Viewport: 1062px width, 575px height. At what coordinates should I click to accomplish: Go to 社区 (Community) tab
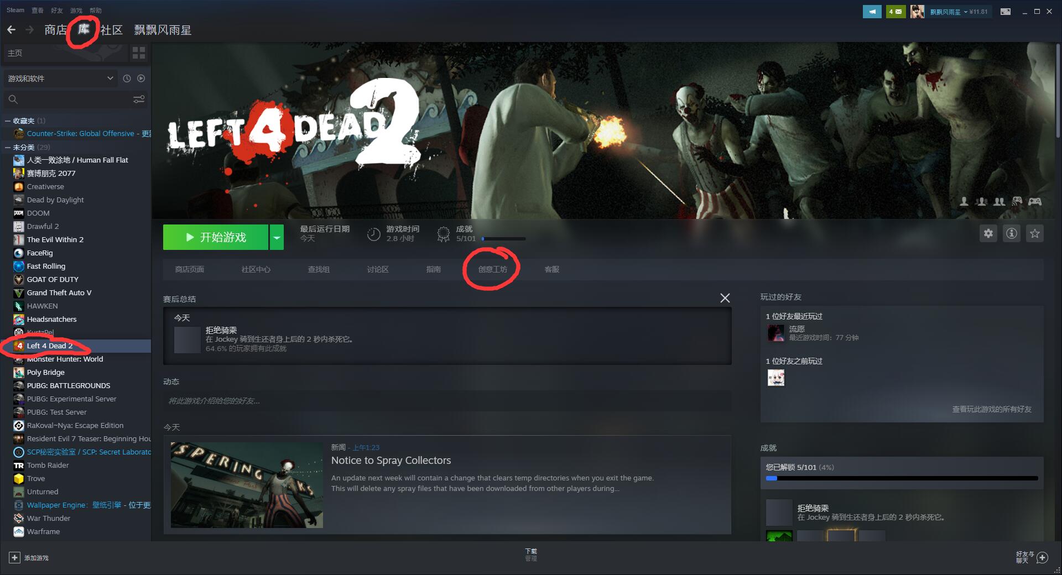pyautogui.click(x=112, y=30)
